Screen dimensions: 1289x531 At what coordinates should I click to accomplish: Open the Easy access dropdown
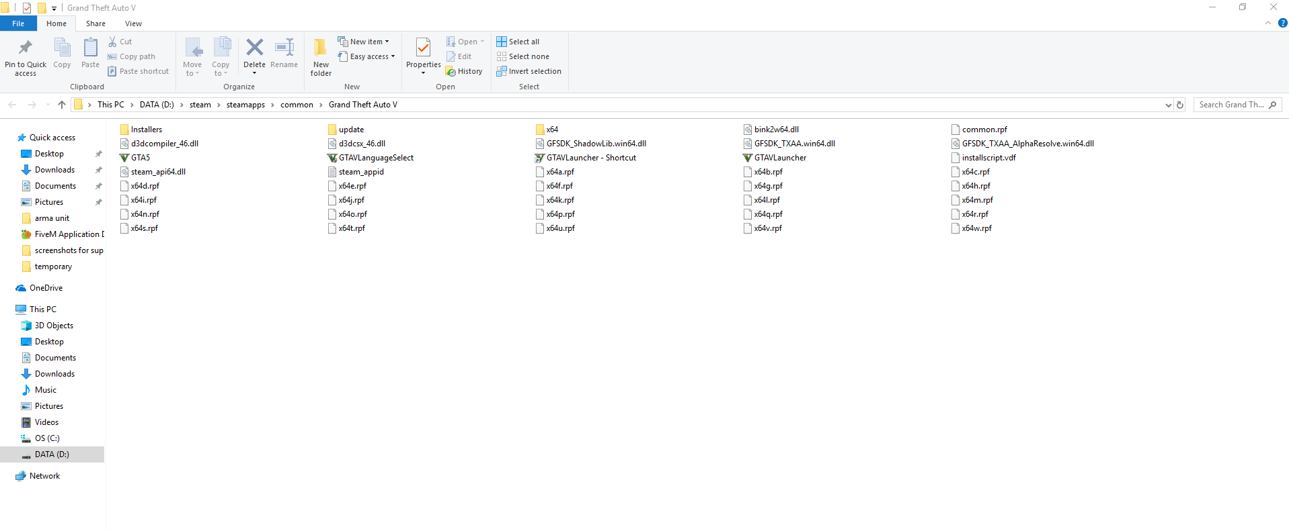click(366, 56)
